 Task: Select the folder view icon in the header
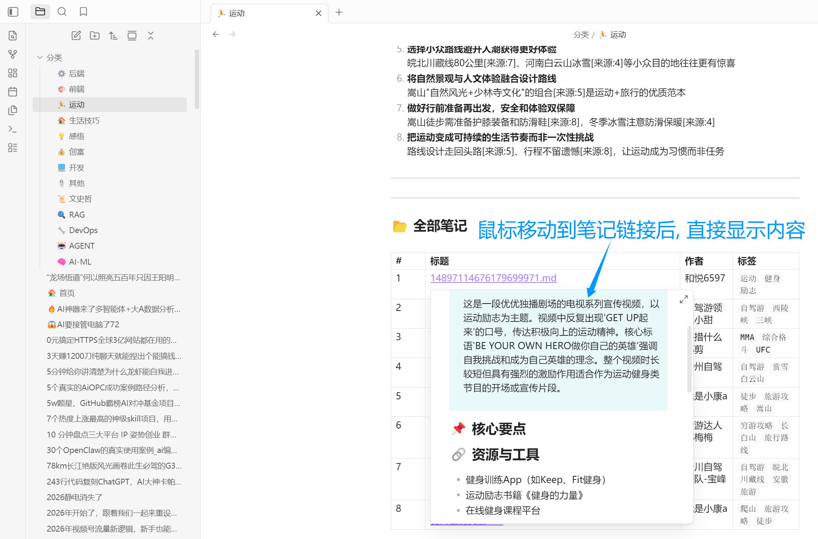coord(40,11)
